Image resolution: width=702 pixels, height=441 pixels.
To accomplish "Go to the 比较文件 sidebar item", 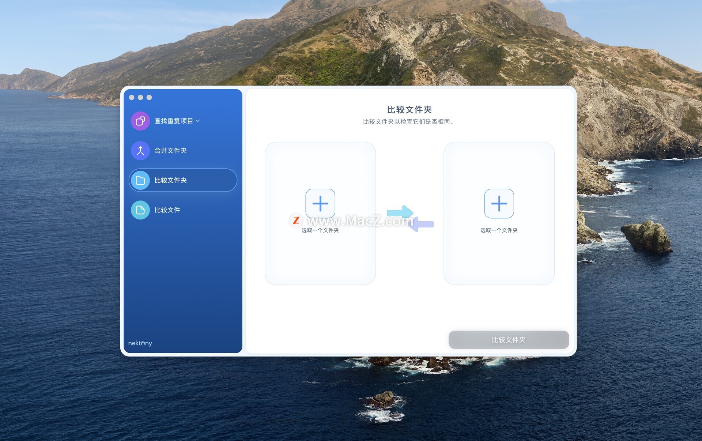I will [x=167, y=210].
